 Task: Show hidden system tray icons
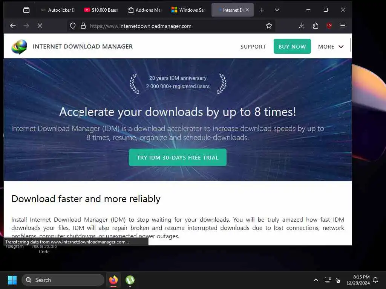[x=316, y=280]
